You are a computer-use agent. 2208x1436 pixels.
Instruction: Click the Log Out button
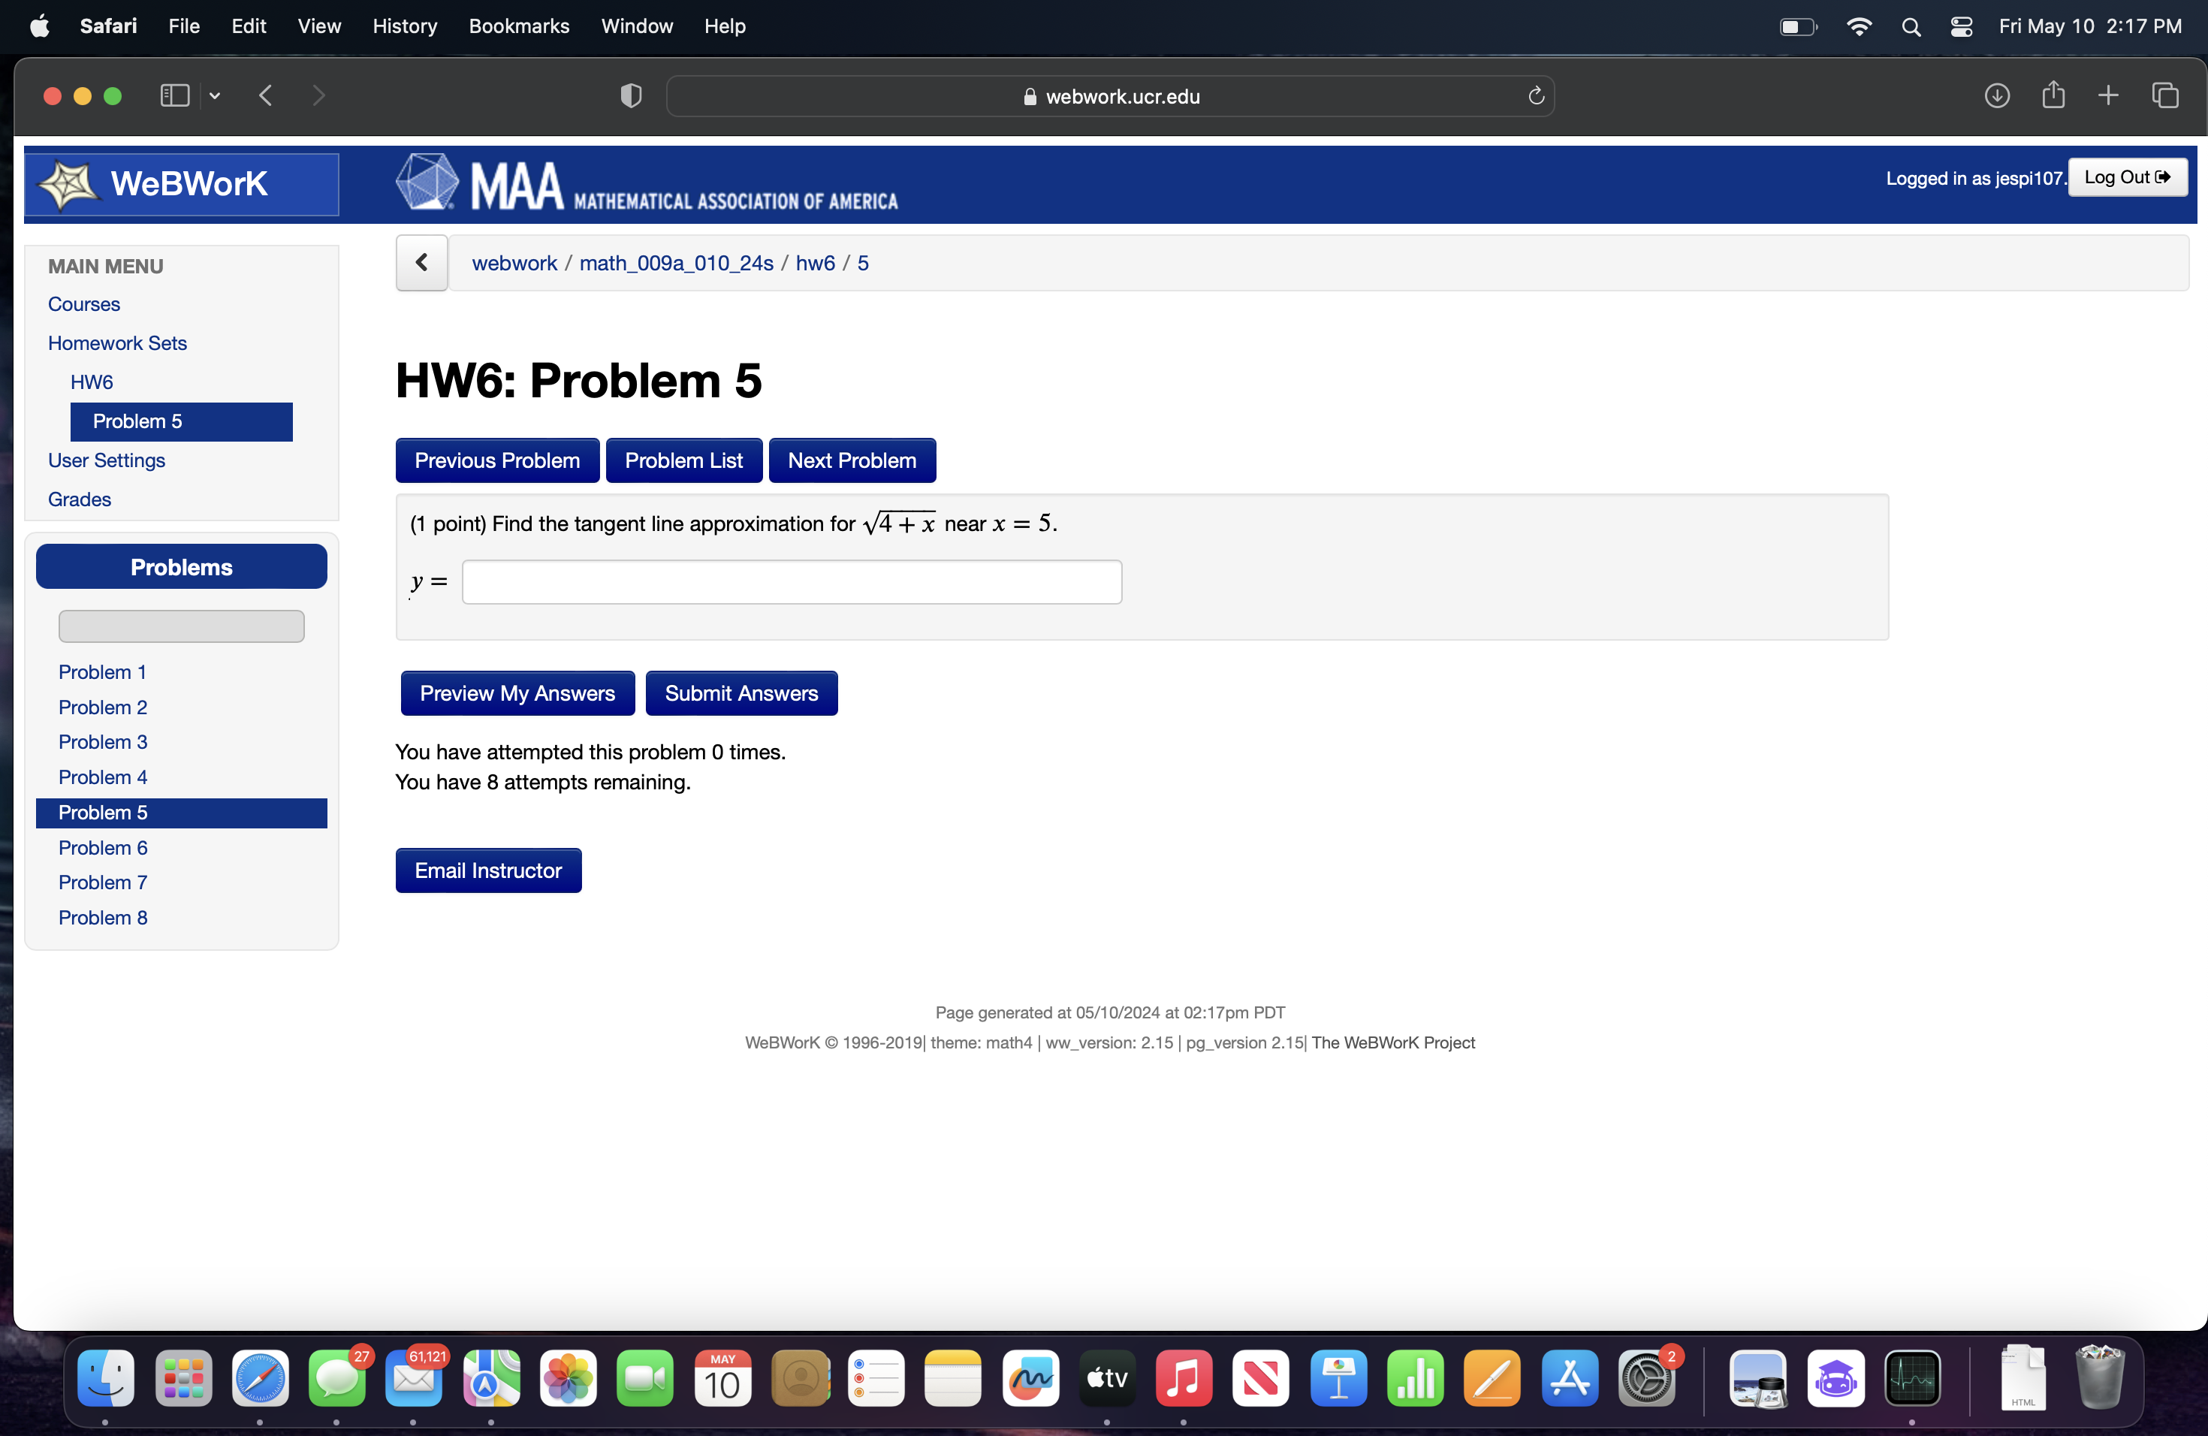2126,177
